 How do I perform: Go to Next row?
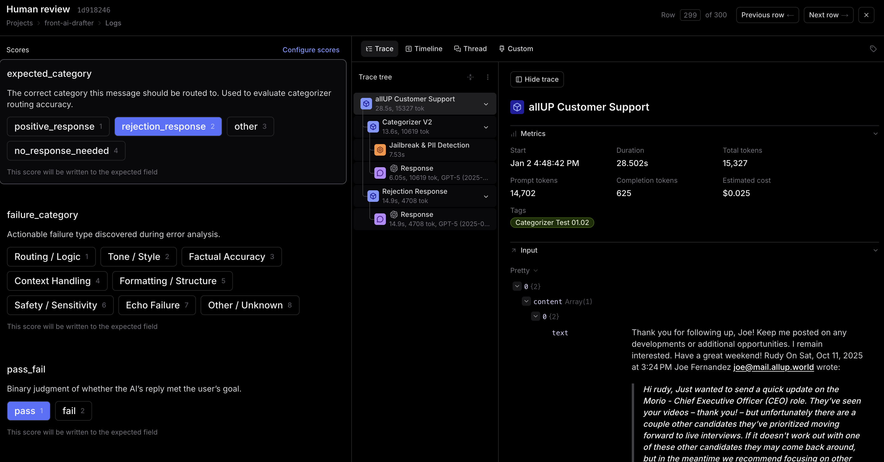coord(828,15)
